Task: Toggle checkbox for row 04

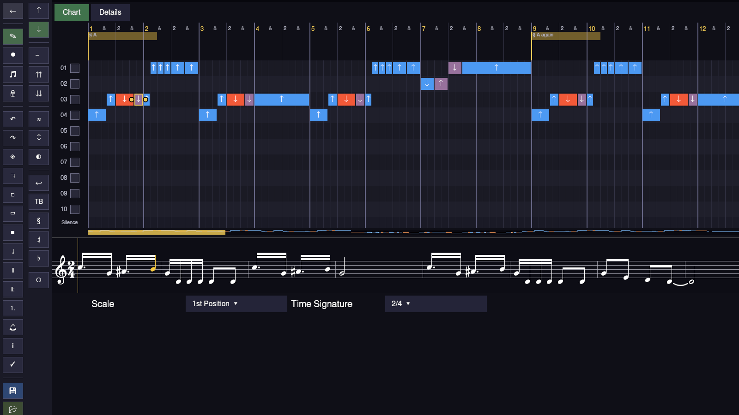Action: (x=75, y=115)
